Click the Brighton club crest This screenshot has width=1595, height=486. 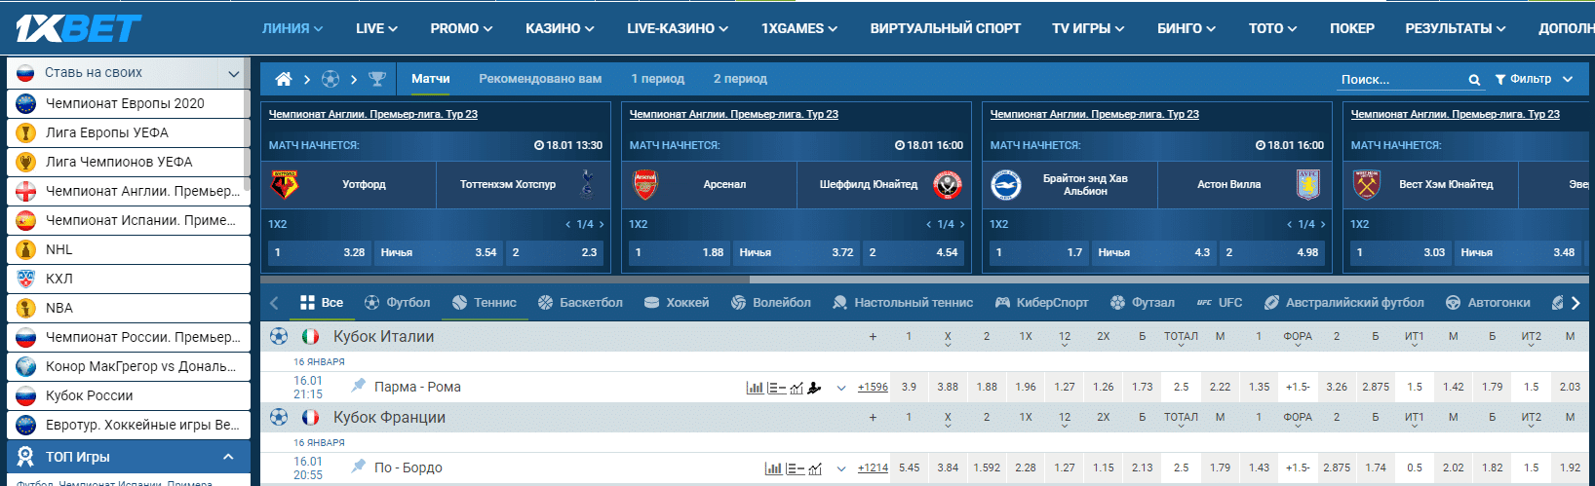(1006, 184)
